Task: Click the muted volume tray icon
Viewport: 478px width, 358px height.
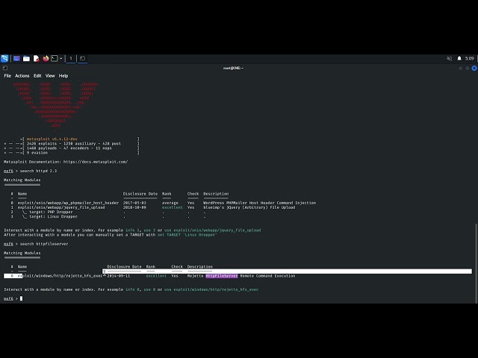Action: tap(450, 58)
